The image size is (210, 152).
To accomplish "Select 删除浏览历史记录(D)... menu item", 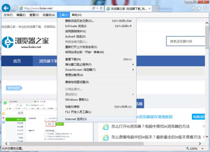I will click(97, 21).
